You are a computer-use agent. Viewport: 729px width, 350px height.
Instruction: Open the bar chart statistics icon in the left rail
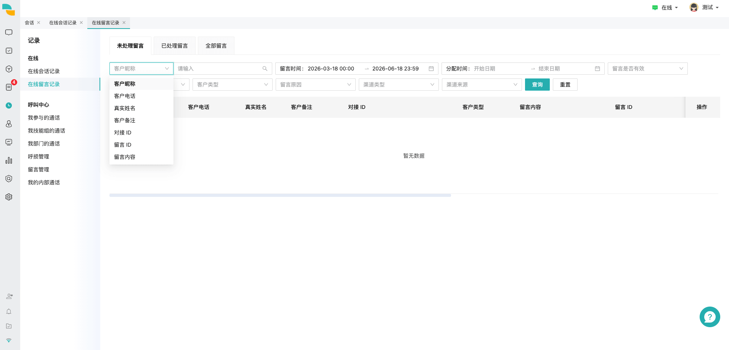pos(9,160)
